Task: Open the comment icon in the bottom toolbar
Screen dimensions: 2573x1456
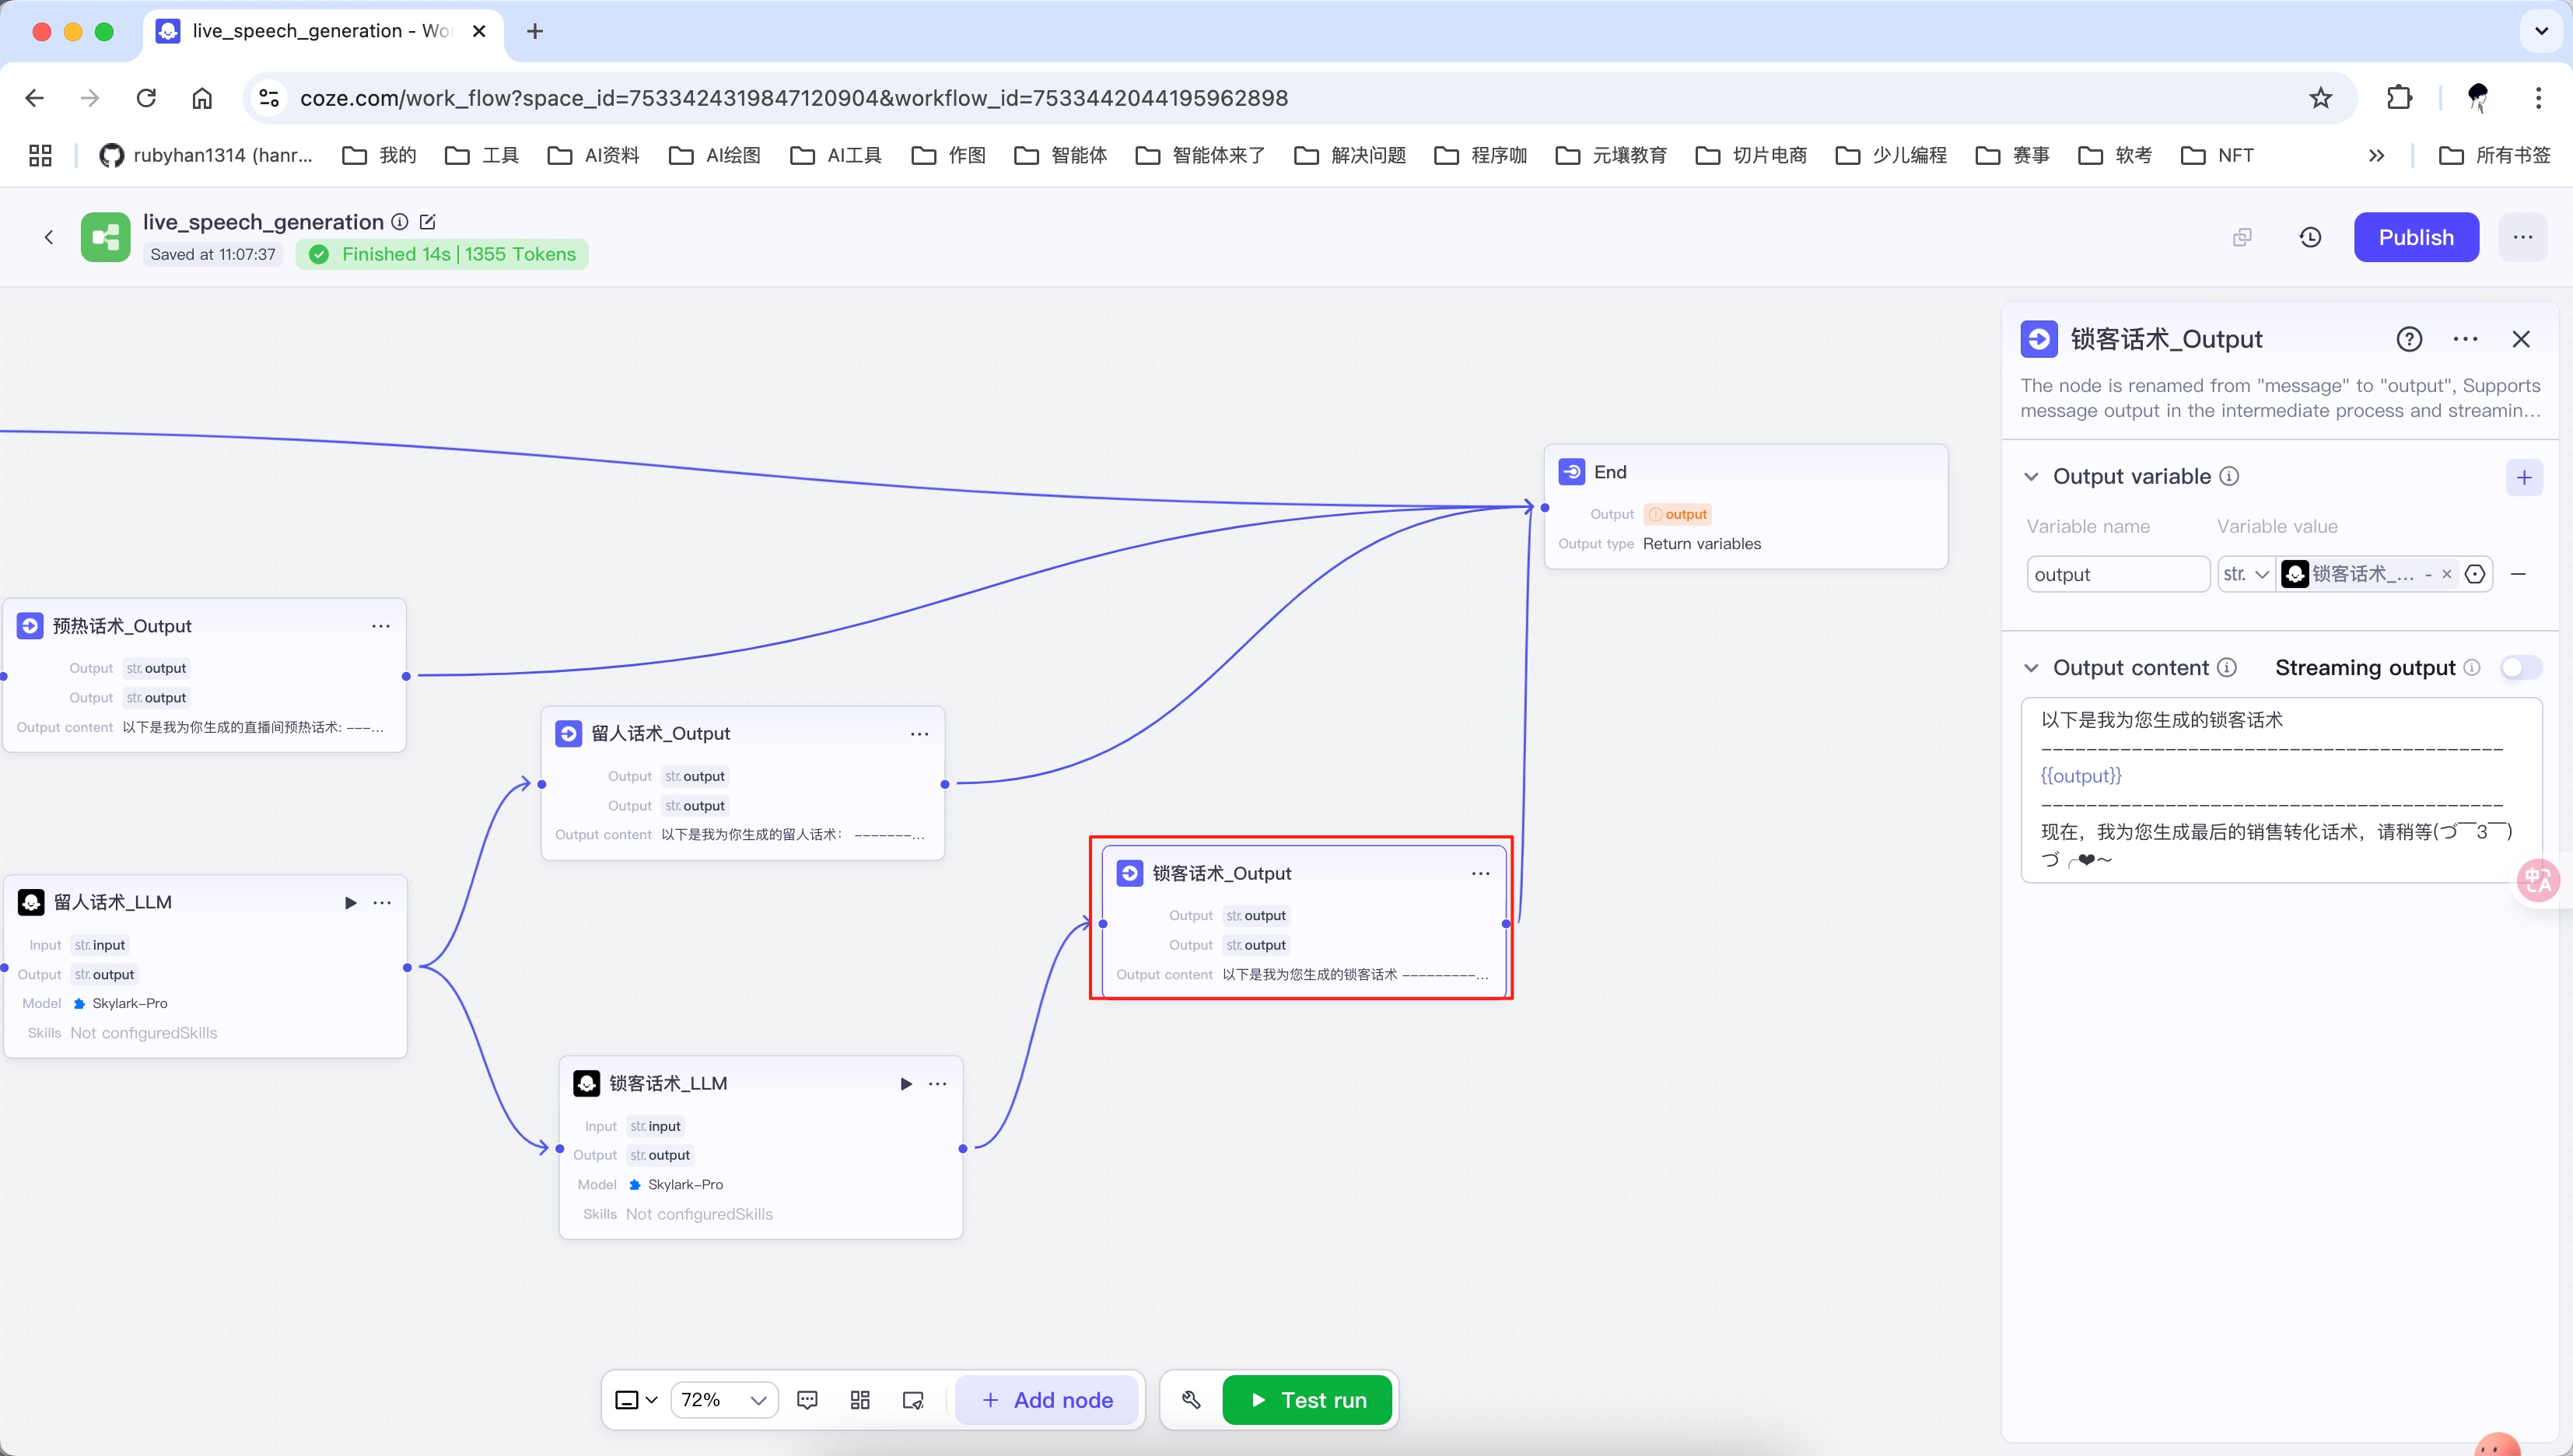Action: click(x=807, y=1400)
